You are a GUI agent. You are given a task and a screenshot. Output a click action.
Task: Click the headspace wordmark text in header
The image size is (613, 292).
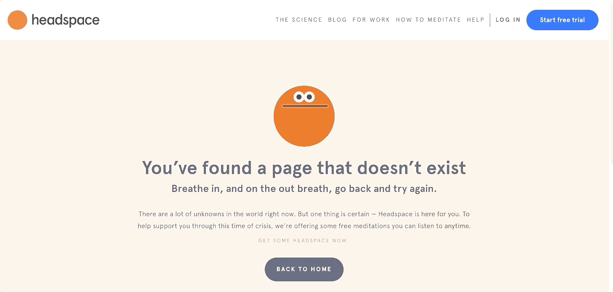[x=65, y=20]
